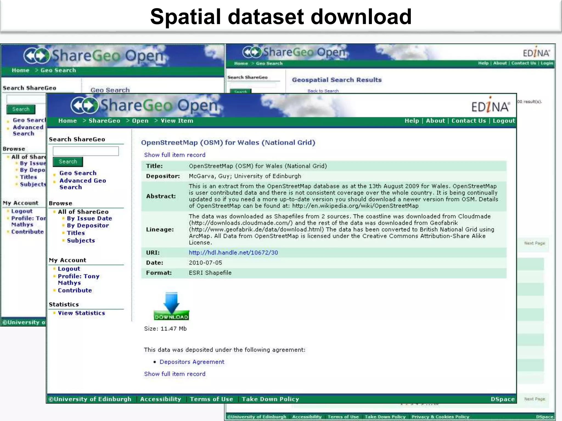Open Advanced Geo Search sidebar link

click(x=83, y=184)
